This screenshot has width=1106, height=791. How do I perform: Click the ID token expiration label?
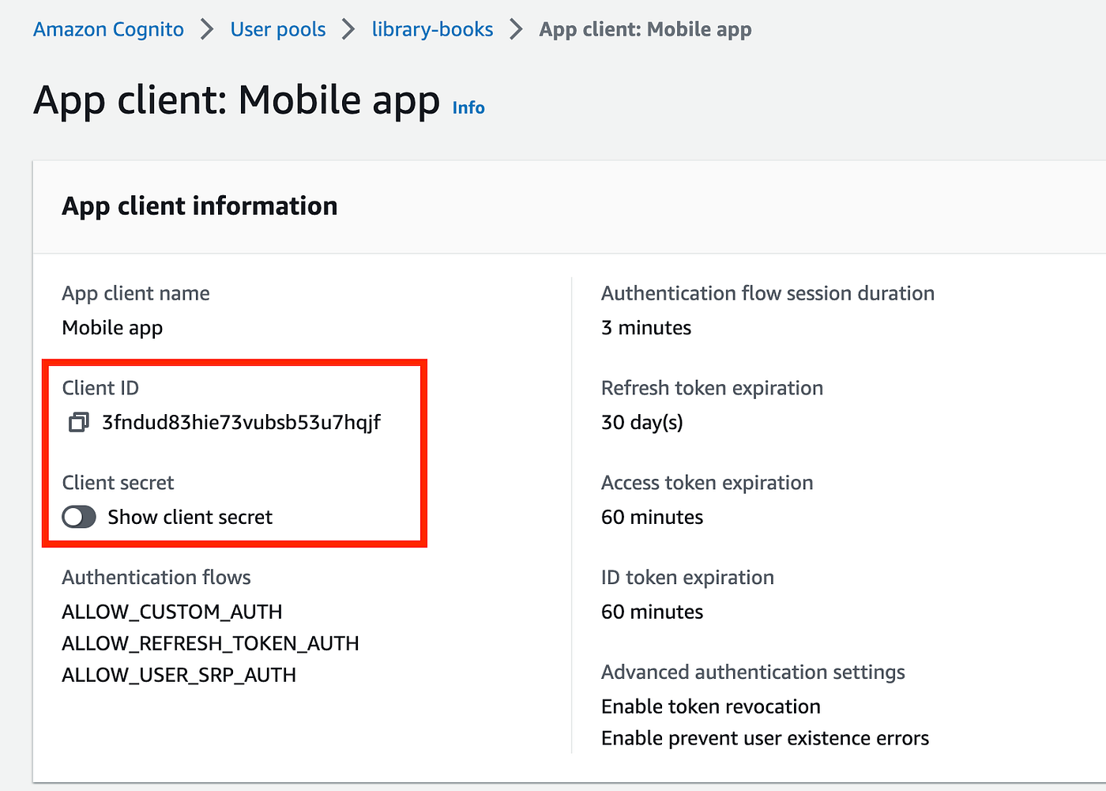[x=688, y=578]
